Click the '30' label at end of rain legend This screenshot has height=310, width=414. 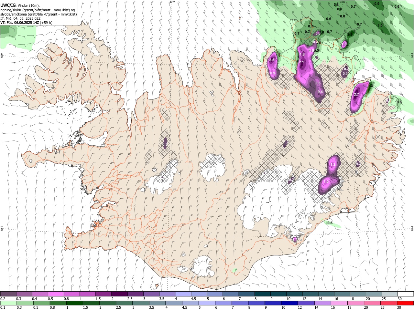coord(399,308)
